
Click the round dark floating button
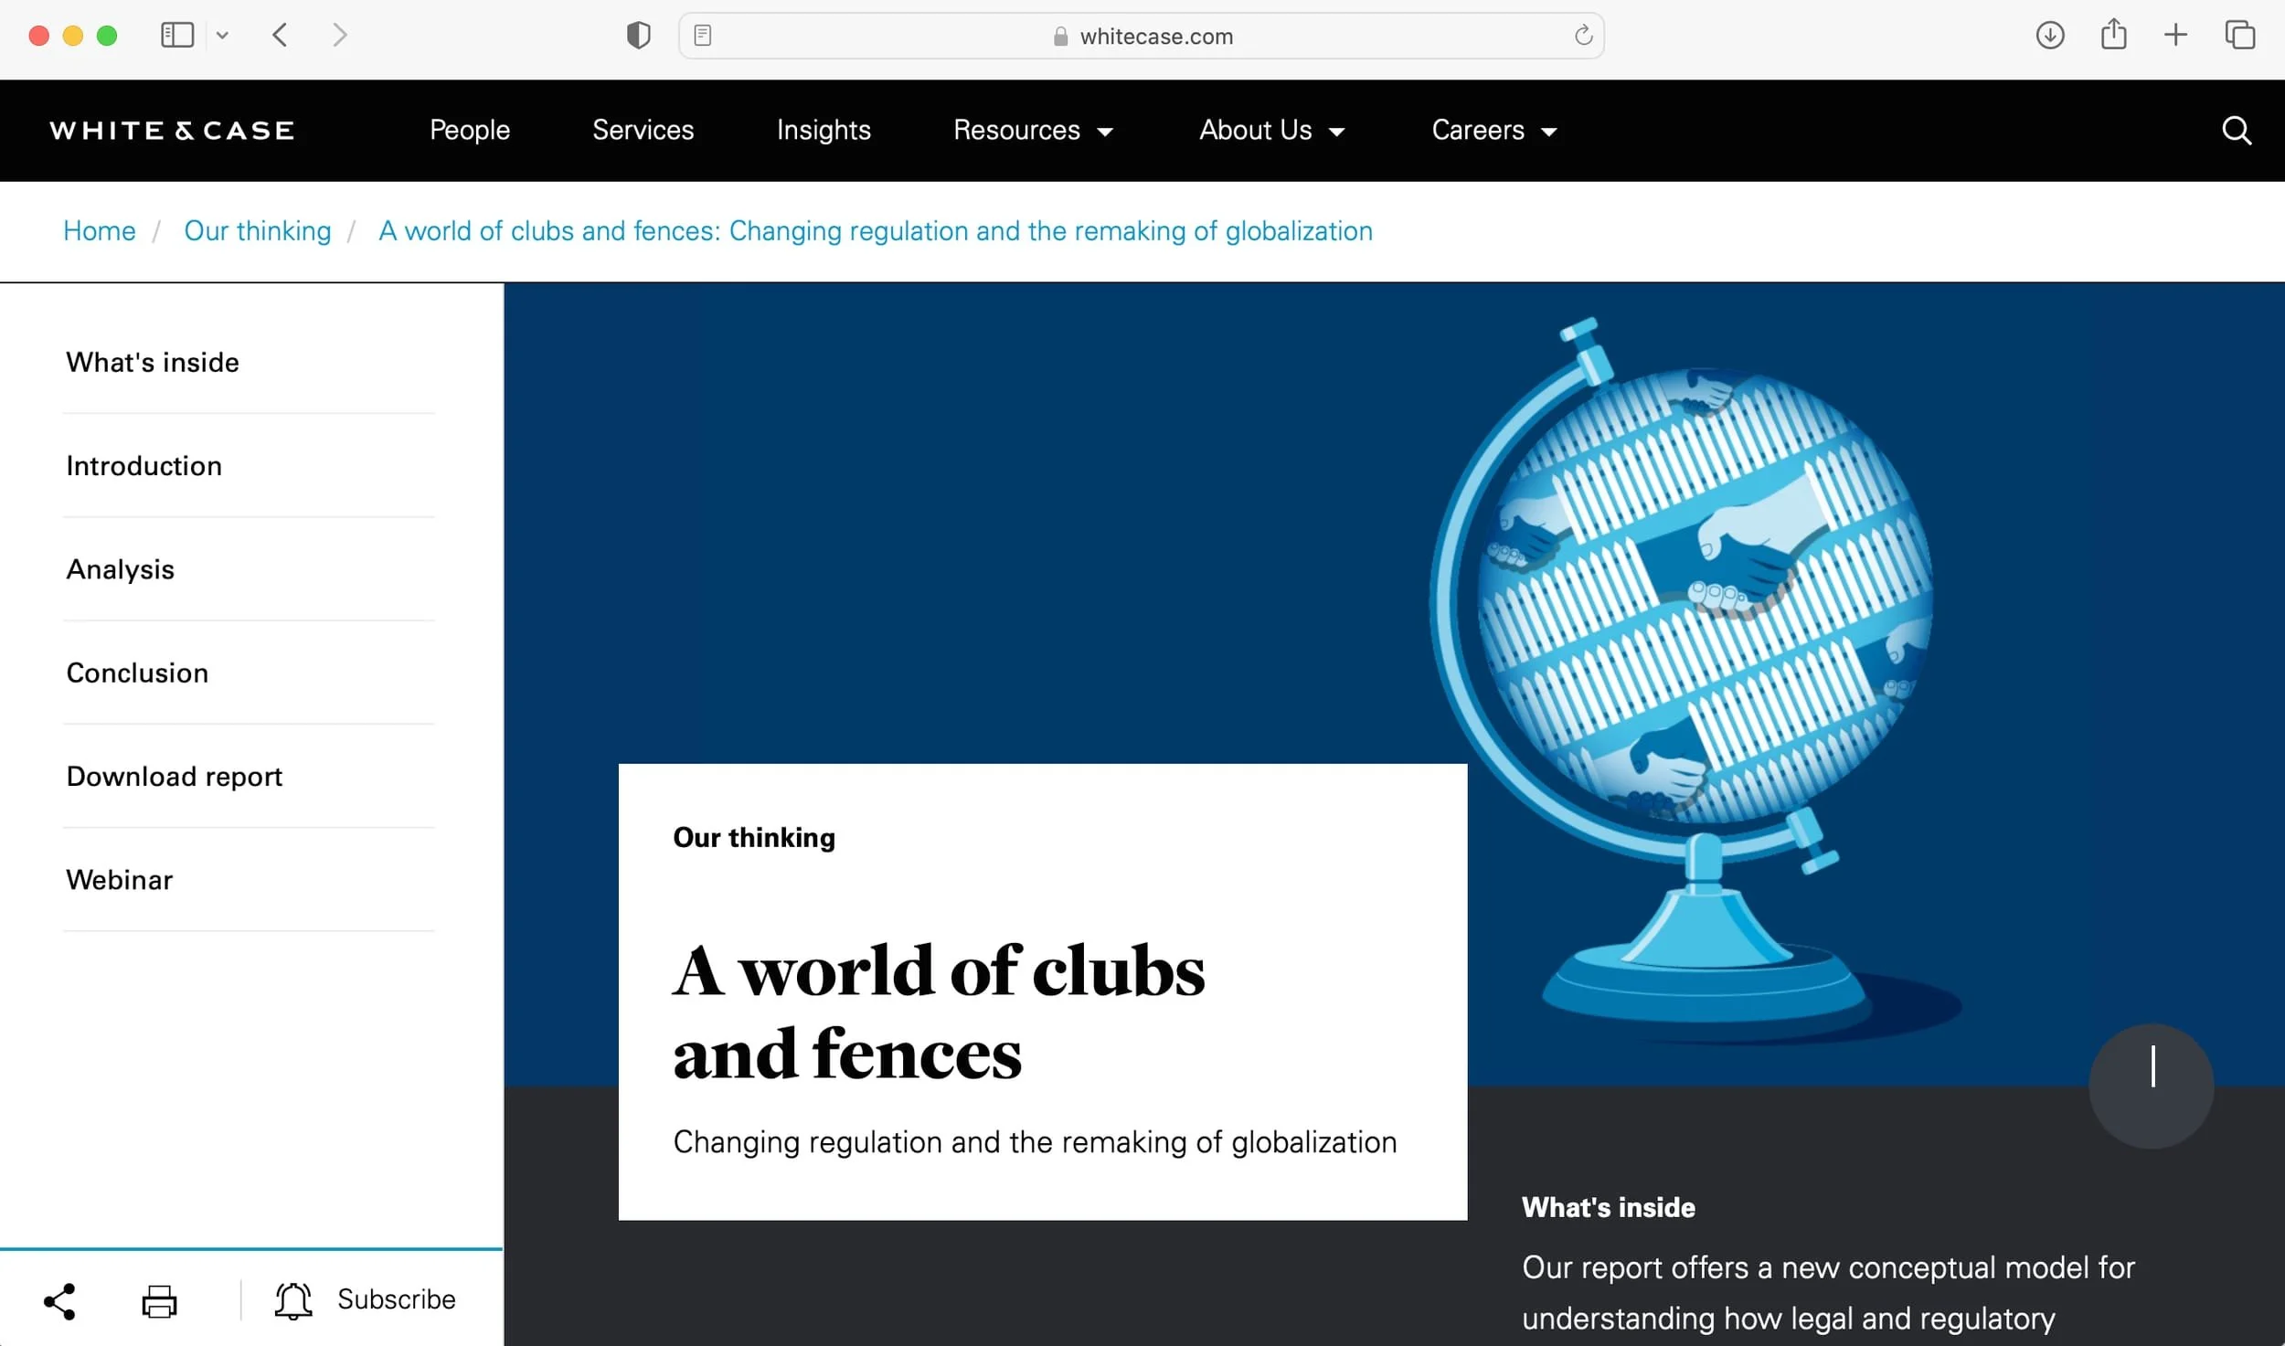[x=2151, y=1086]
